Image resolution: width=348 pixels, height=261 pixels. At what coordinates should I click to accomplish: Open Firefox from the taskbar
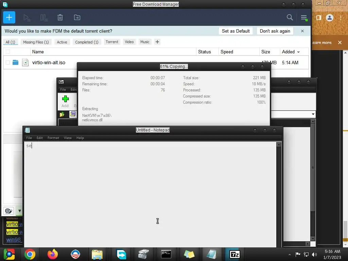click(x=53, y=254)
